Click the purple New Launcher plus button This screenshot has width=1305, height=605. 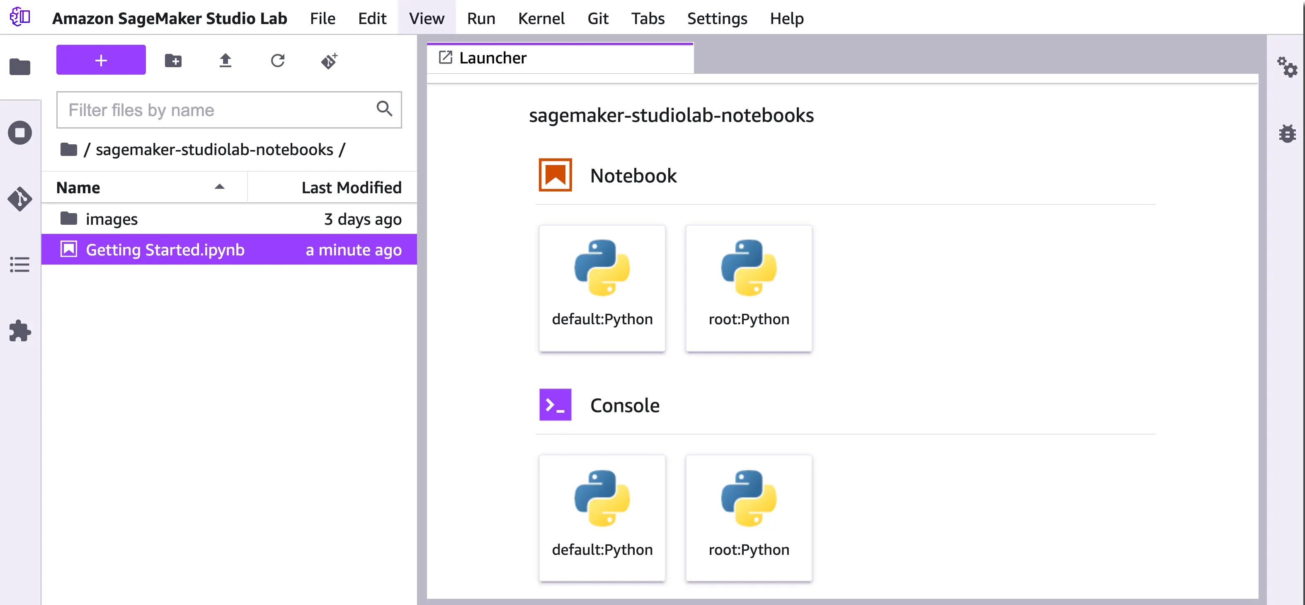[101, 60]
